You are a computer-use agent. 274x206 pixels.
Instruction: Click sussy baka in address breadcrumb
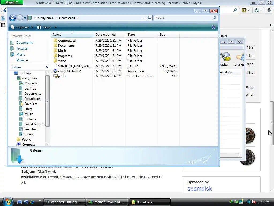[45, 18]
